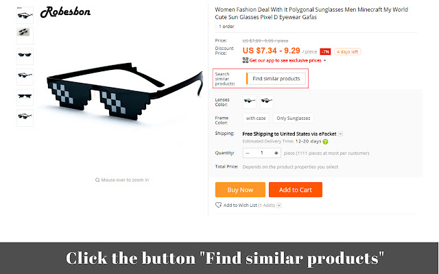Screen dimensions: 439x274
Task: Click the quantity input field
Action: pos(262,153)
